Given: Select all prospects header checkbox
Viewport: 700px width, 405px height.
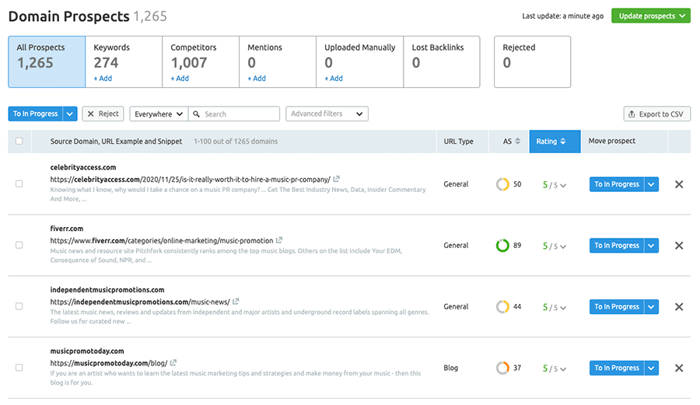Looking at the screenshot, I should tap(19, 141).
